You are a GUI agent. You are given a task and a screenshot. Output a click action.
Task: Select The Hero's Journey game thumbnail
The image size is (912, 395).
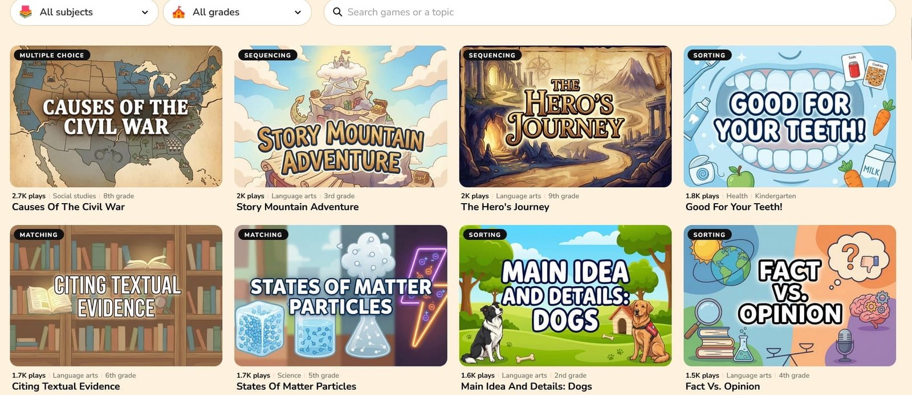coord(565,116)
